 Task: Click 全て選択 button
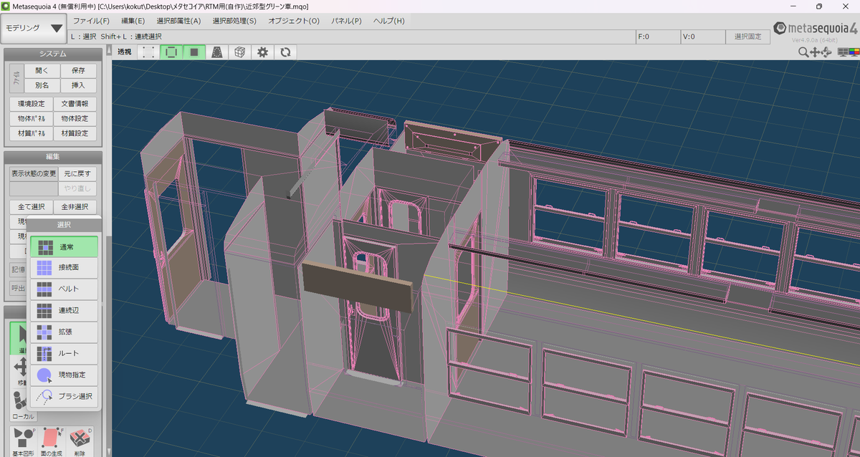point(31,207)
